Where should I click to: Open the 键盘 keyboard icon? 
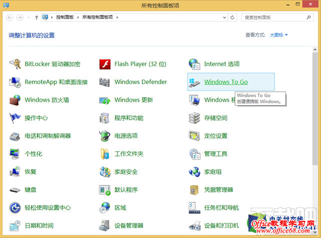pos(15,190)
